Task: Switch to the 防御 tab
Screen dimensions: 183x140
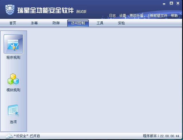Action: tap(56, 23)
